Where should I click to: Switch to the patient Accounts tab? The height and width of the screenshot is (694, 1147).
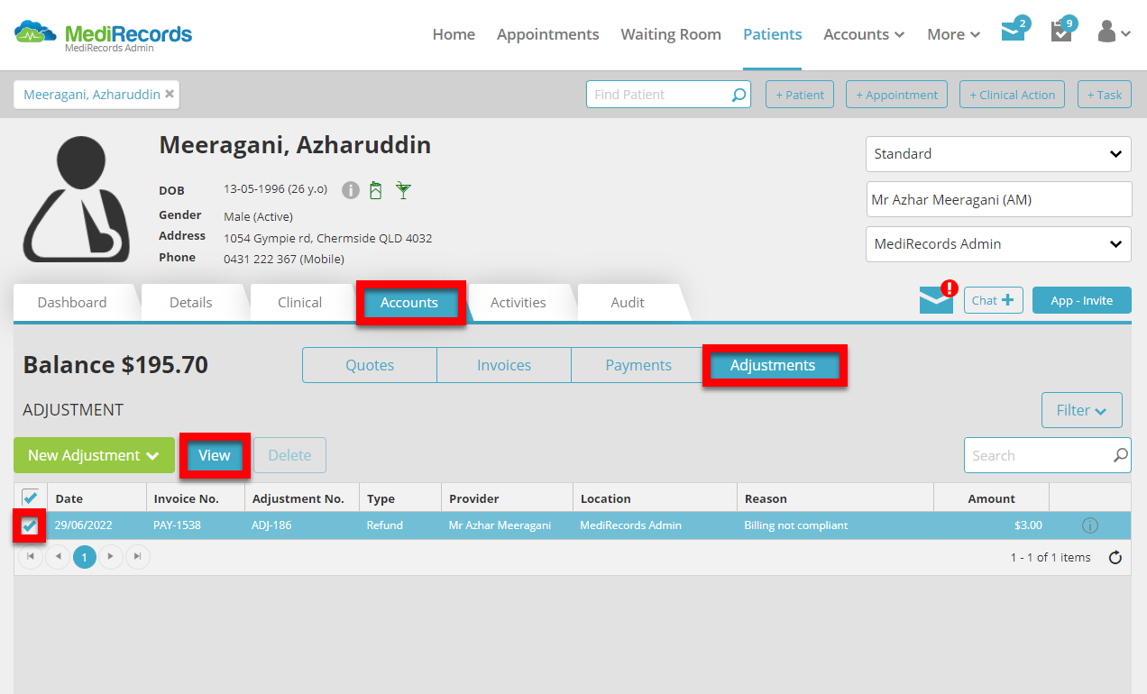409,303
